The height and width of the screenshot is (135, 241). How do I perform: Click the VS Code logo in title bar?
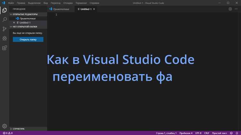tap(4, 3)
